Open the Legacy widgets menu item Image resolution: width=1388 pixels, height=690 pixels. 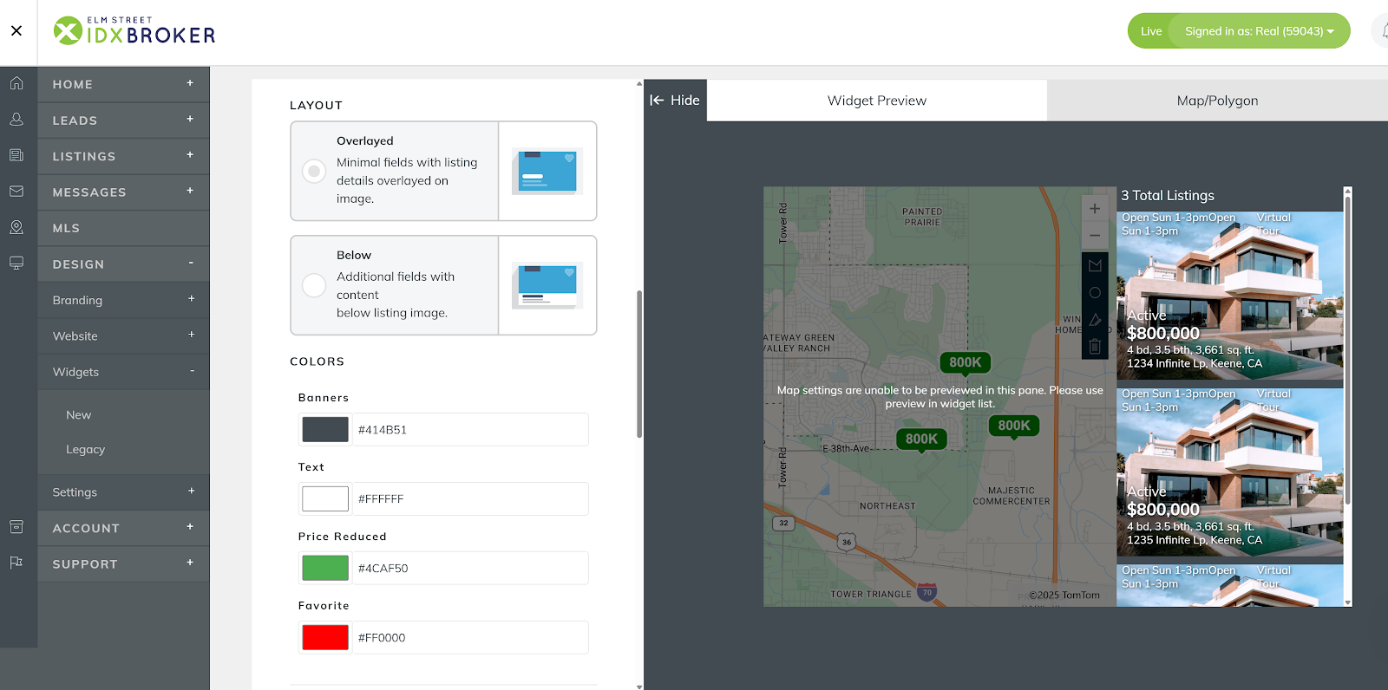[85, 449]
